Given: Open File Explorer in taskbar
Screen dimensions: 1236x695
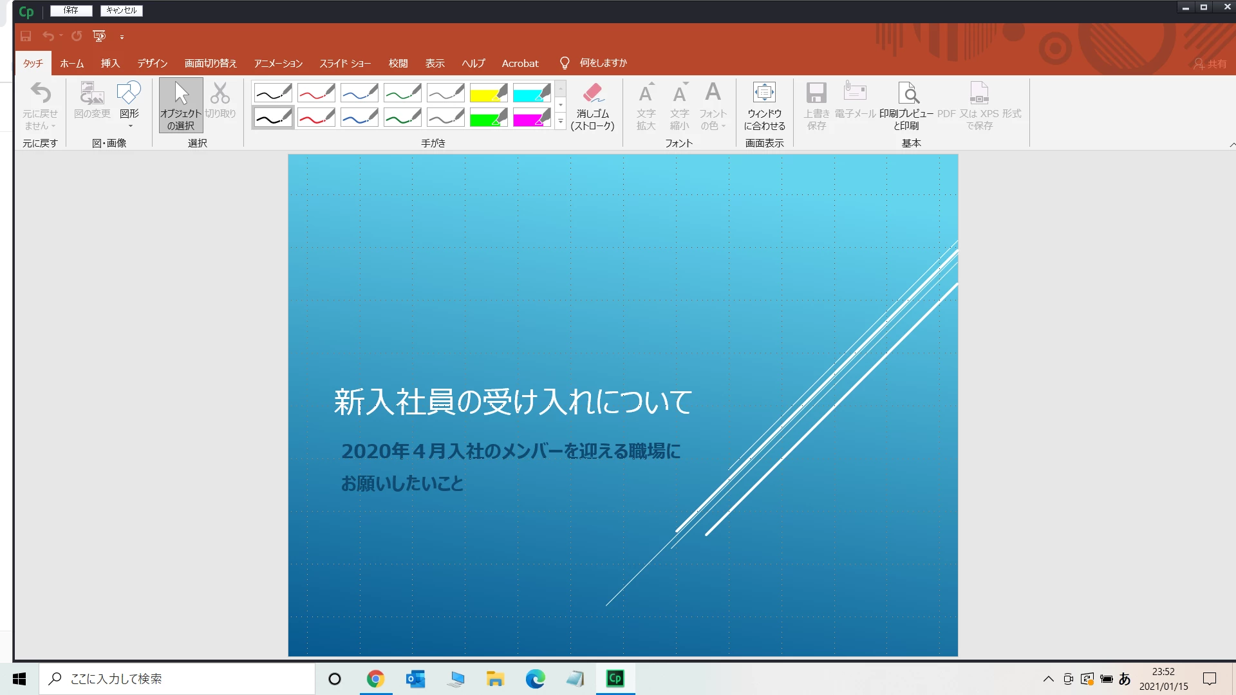Looking at the screenshot, I should tap(495, 679).
